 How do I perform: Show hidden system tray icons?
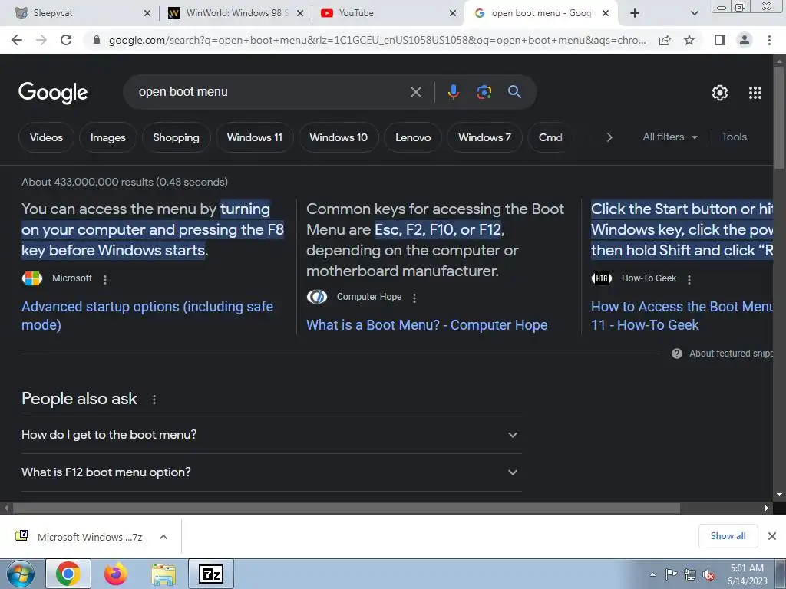[x=652, y=575]
